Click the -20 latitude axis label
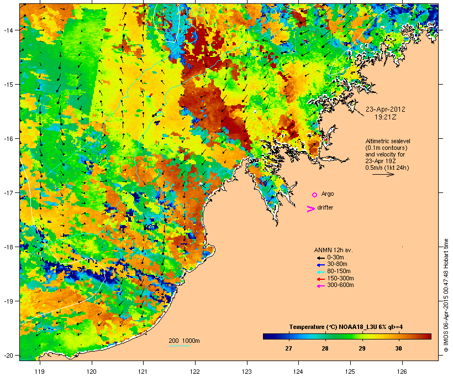This screenshot has height=376, width=453. pos(8,356)
